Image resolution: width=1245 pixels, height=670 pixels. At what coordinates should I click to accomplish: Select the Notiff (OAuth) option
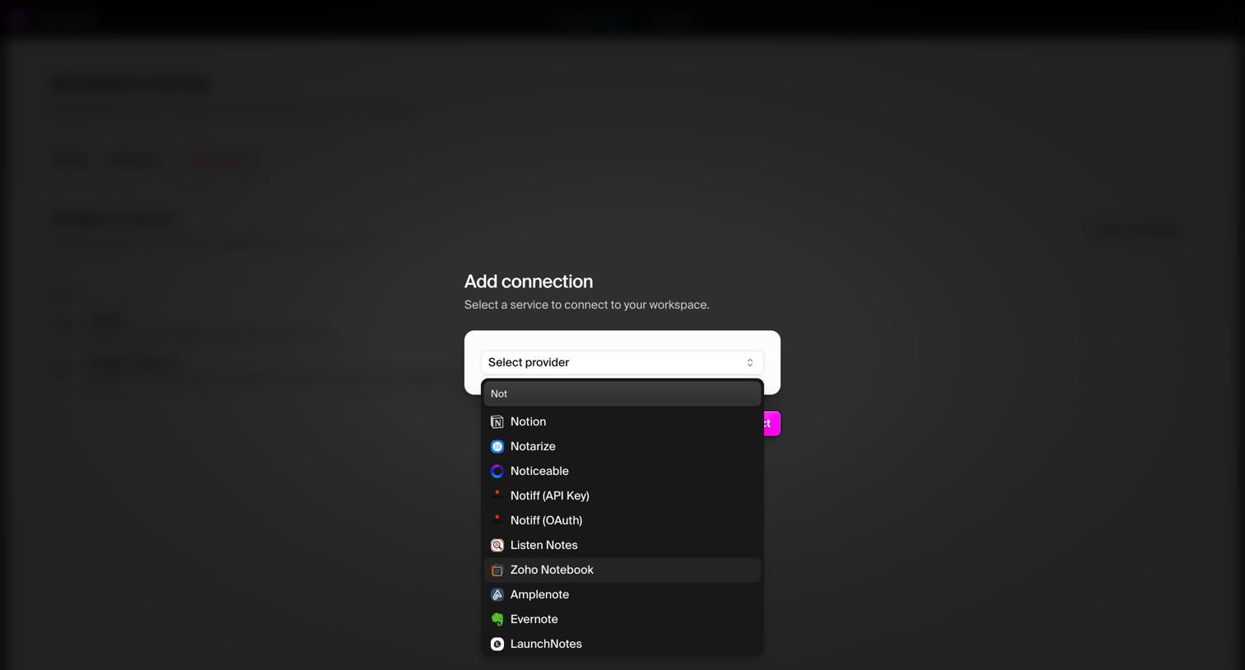click(x=622, y=521)
